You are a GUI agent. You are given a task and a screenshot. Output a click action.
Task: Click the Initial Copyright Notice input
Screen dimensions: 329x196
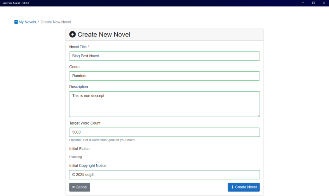coord(164,175)
